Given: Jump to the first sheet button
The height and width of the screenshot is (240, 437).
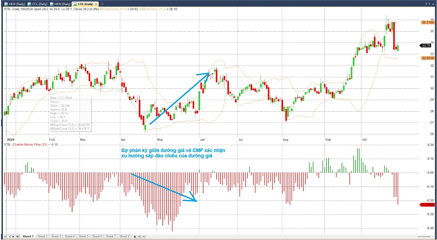Looking at the screenshot, I should point(5,236).
